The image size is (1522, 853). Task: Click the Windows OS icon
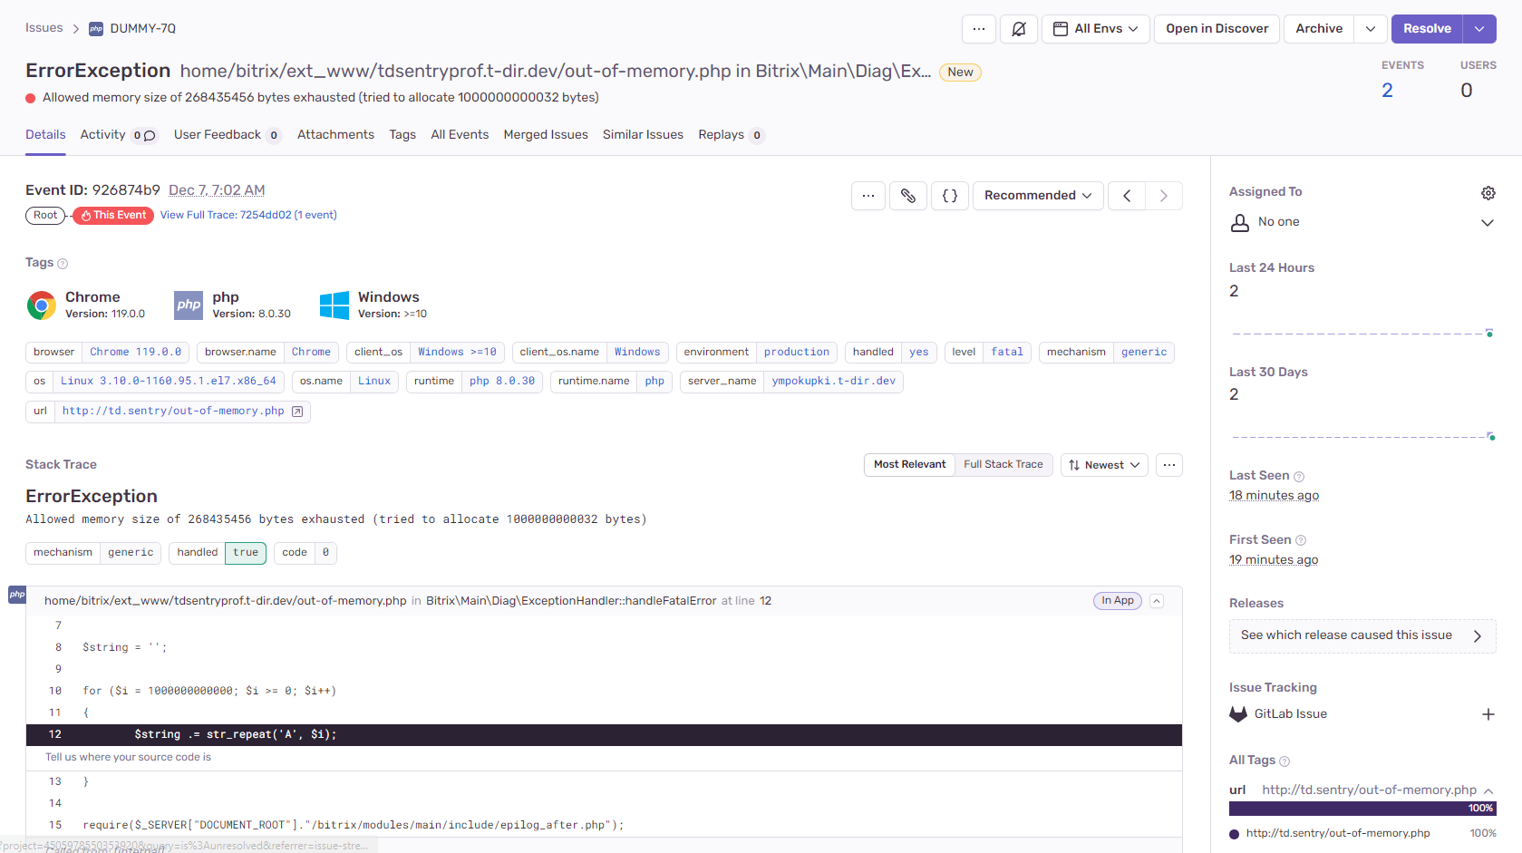pos(334,305)
